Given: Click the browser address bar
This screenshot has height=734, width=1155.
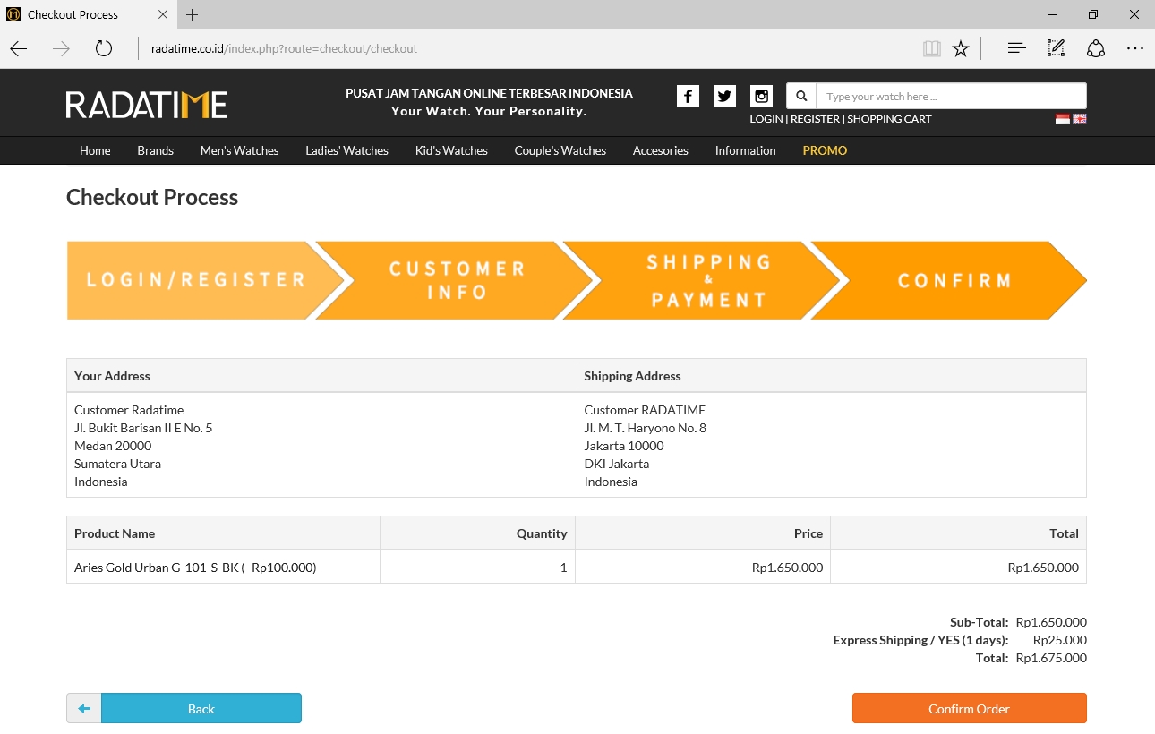Looking at the screenshot, I should coord(528,48).
